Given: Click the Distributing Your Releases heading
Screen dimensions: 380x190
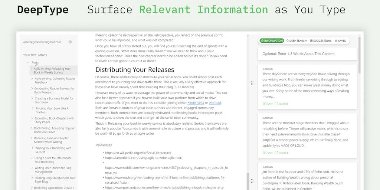Looking at the screenshot, I should pyautogui.click(x=135, y=70).
